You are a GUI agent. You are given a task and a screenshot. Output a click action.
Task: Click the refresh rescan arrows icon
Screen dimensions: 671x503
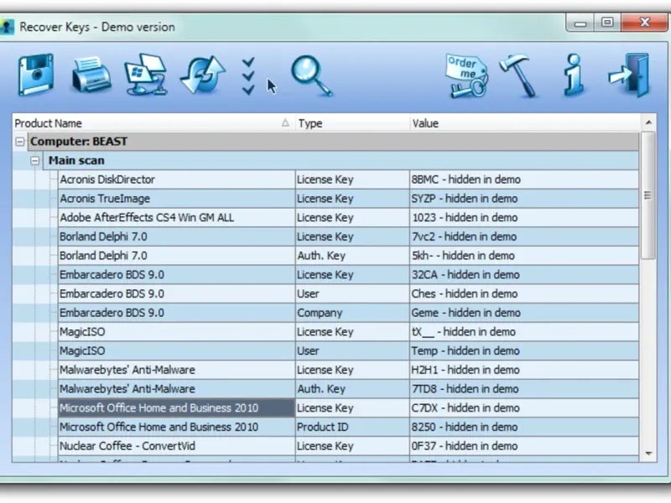203,75
